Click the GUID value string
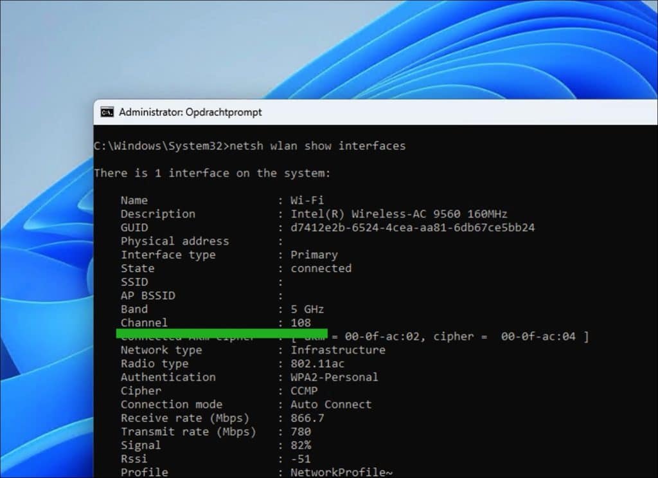 coord(413,228)
